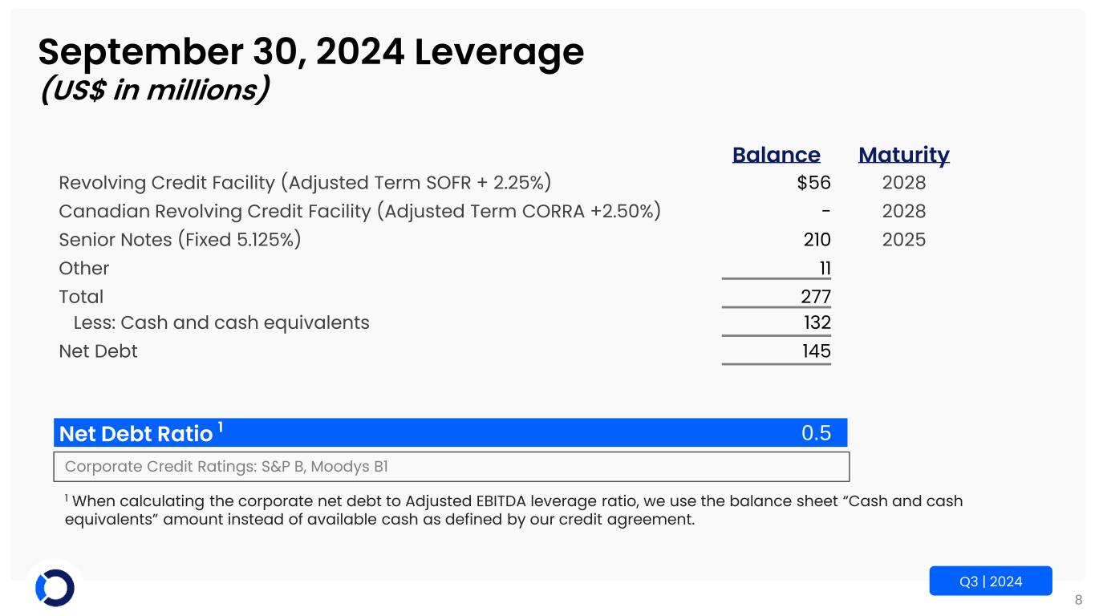1095x616 pixels.
Task: Select the Revolving Credit Facility row label
Action: [x=305, y=183]
